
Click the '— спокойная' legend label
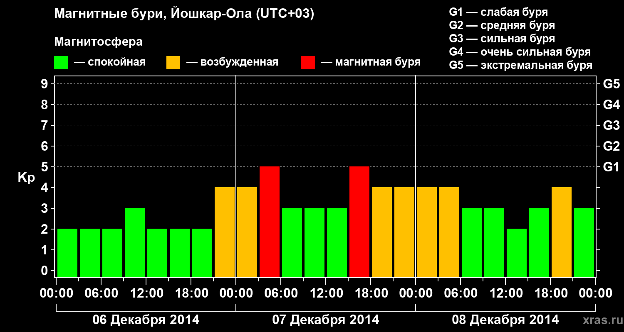pyautogui.click(x=110, y=63)
